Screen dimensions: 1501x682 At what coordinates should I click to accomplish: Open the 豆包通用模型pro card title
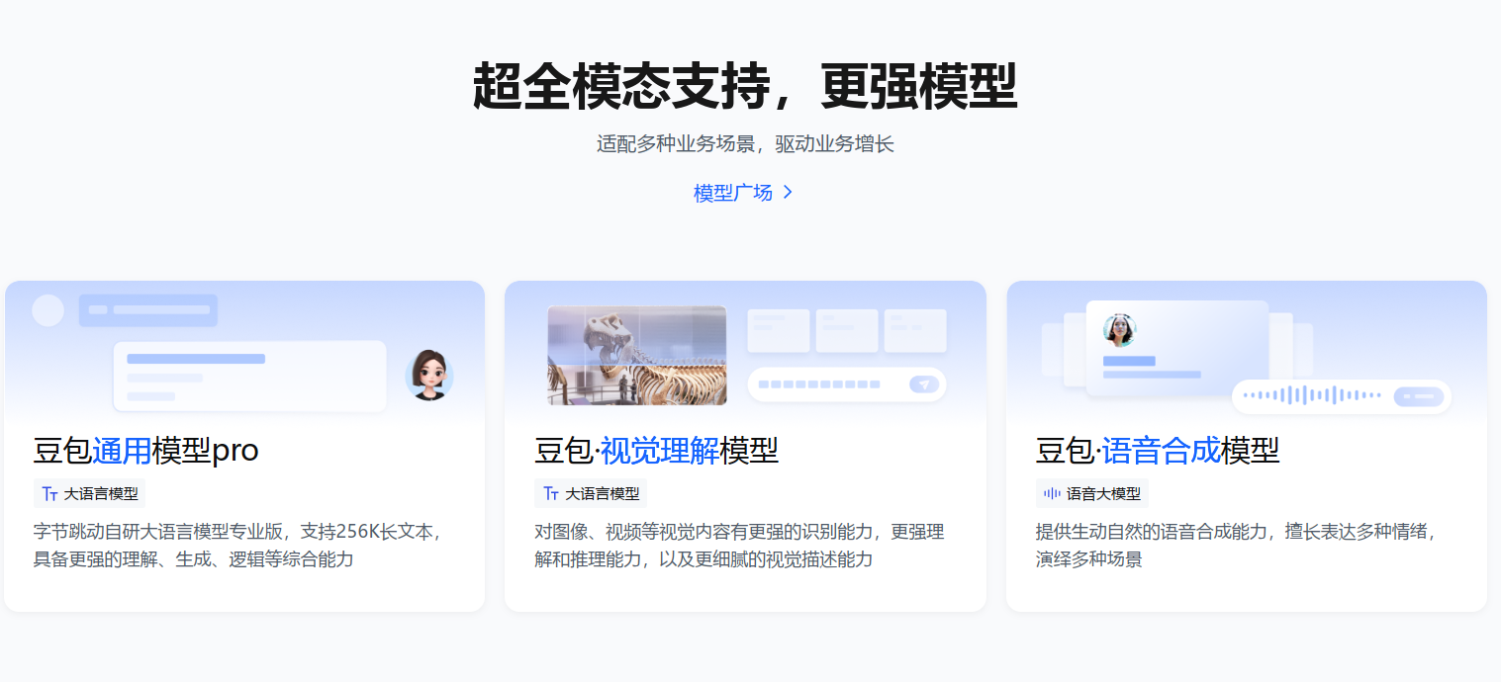pos(145,451)
